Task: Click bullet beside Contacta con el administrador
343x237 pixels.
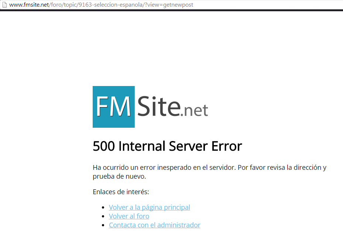Action: pos(103,225)
